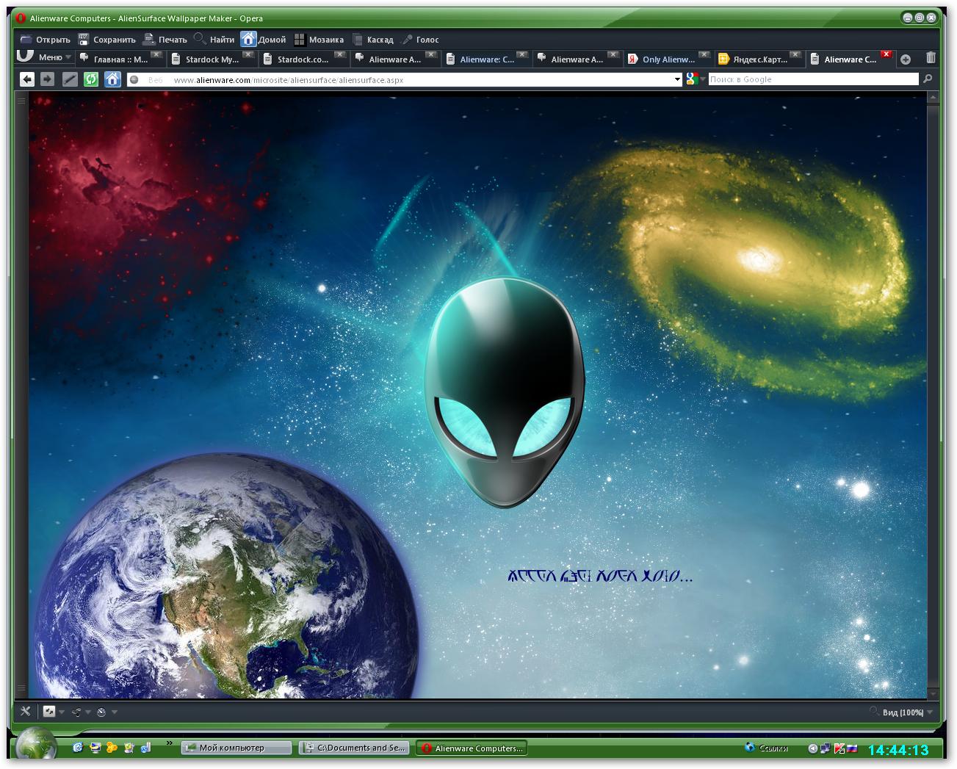This screenshot has width=957, height=769.
Task: Click the Мозаика (Tile) windows button
Action: tap(319, 40)
